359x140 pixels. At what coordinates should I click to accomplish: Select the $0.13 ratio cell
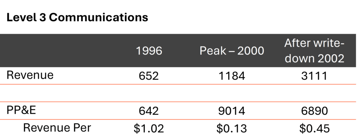pos(232,129)
